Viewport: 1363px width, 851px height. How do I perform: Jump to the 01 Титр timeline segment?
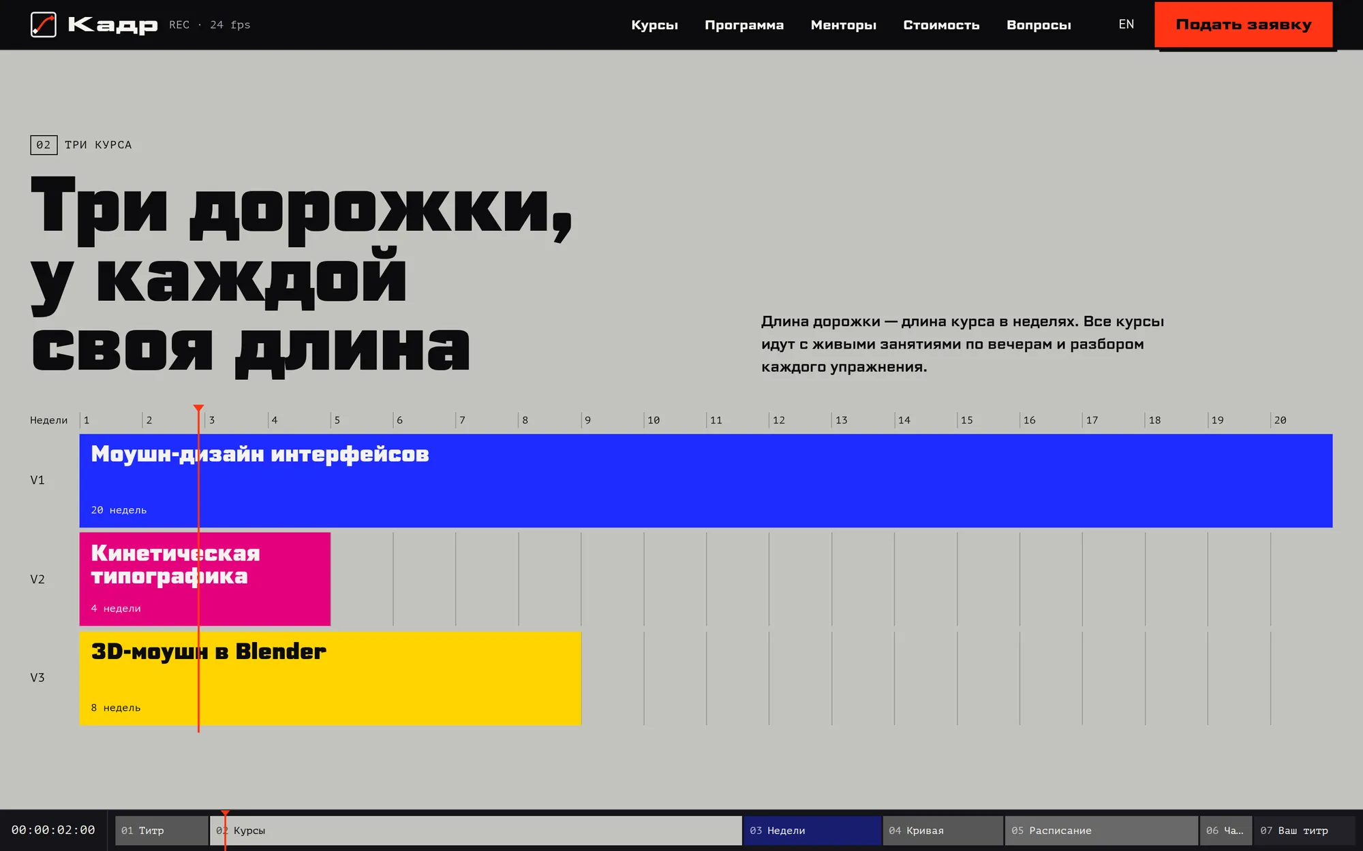(162, 831)
